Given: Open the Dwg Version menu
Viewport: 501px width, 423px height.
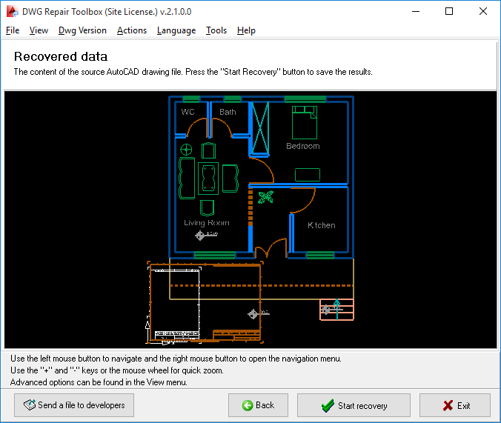Looking at the screenshot, I should (x=82, y=30).
